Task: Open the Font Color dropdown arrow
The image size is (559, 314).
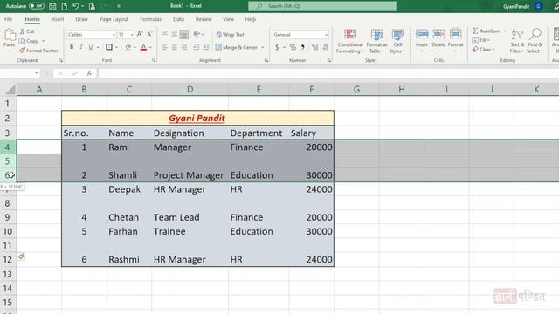Action: tap(151, 47)
